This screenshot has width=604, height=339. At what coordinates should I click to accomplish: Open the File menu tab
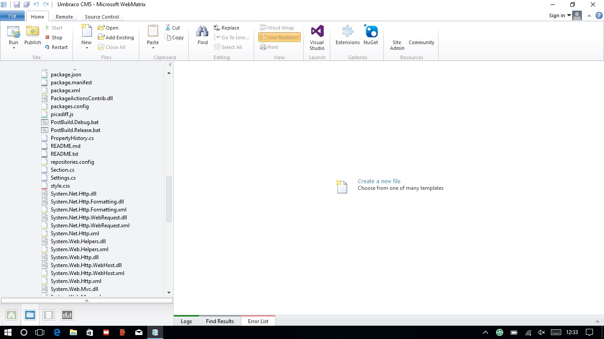click(12, 16)
